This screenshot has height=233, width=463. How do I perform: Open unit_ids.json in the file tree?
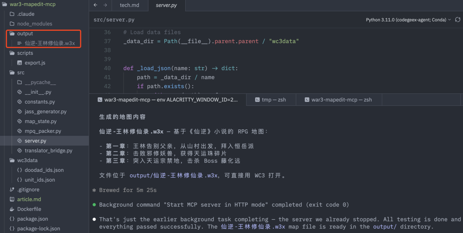[x=40, y=179]
